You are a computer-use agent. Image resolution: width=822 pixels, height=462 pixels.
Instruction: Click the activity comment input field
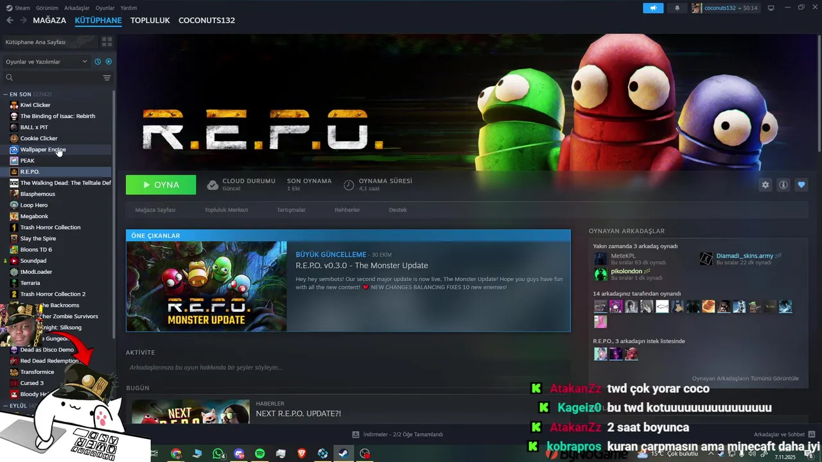348,368
